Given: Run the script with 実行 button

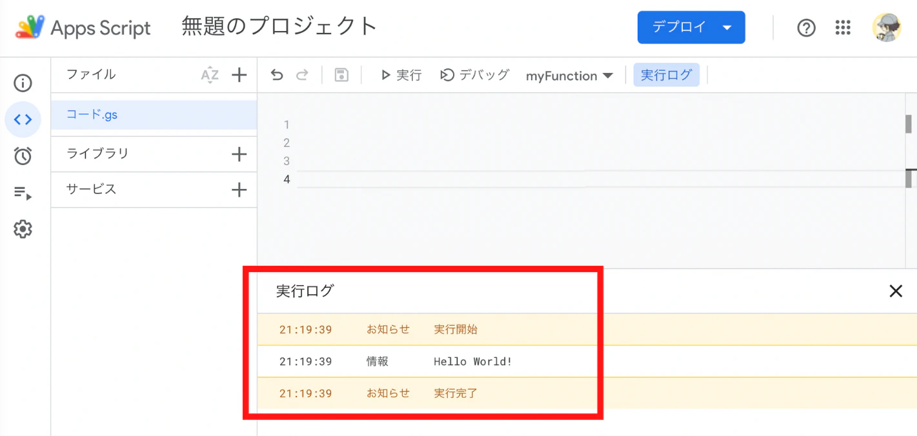Looking at the screenshot, I should click(x=401, y=75).
